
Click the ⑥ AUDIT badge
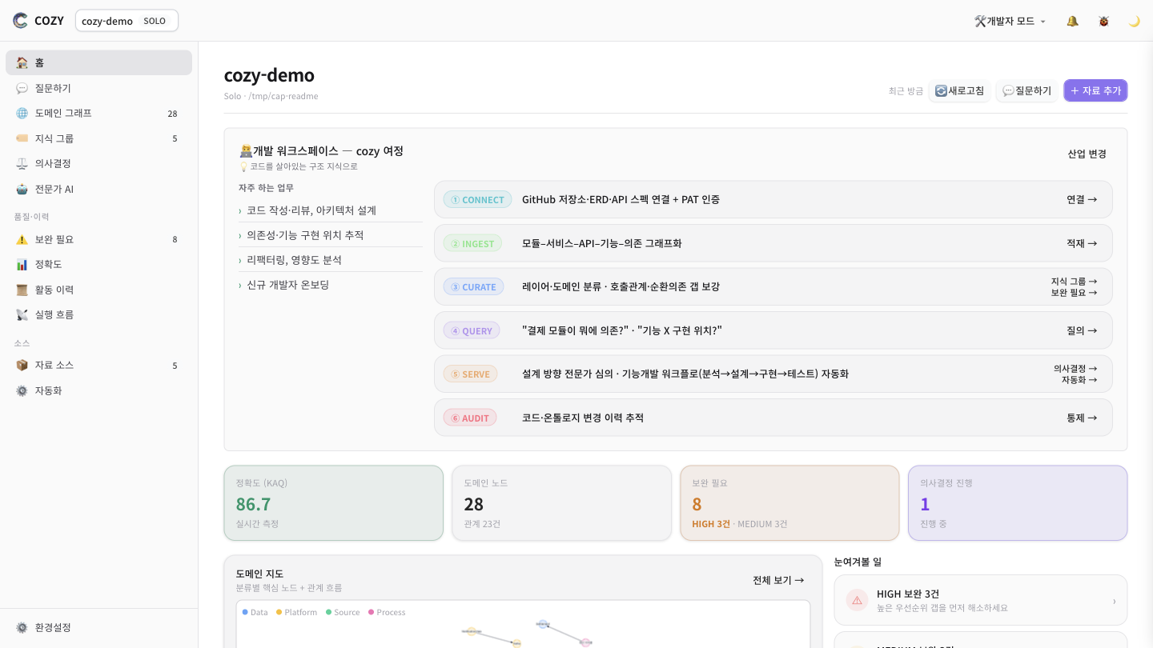(470, 418)
